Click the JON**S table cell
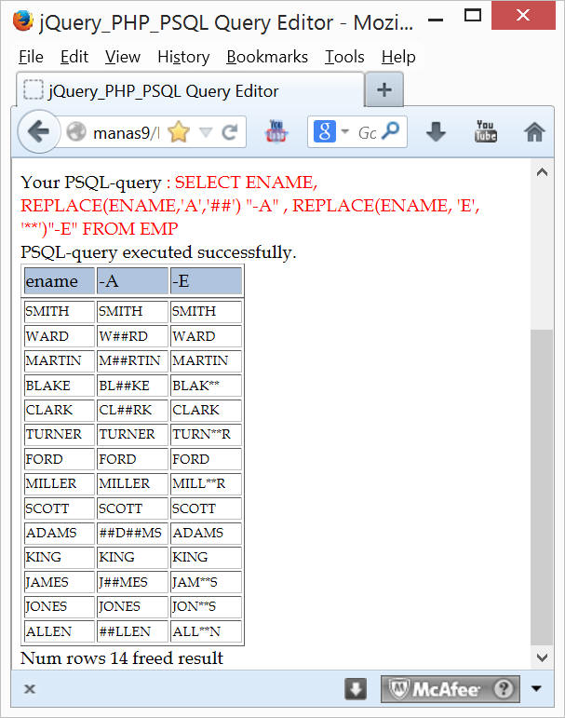565x718 pixels. coord(206,607)
